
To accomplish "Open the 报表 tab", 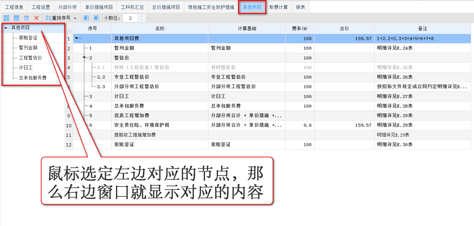I will (300, 7).
